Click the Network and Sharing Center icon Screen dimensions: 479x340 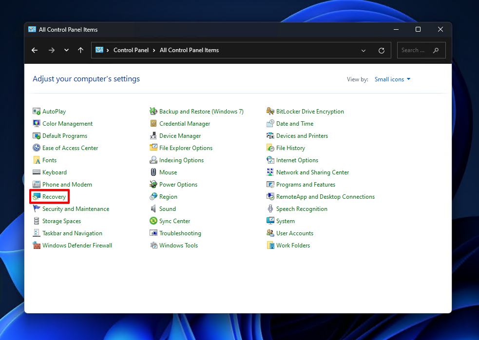(270, 172)
